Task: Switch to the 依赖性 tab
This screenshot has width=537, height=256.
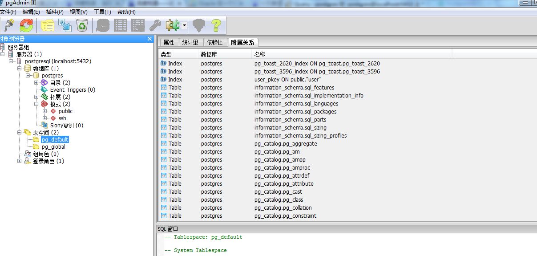Action: pos(214,42)
